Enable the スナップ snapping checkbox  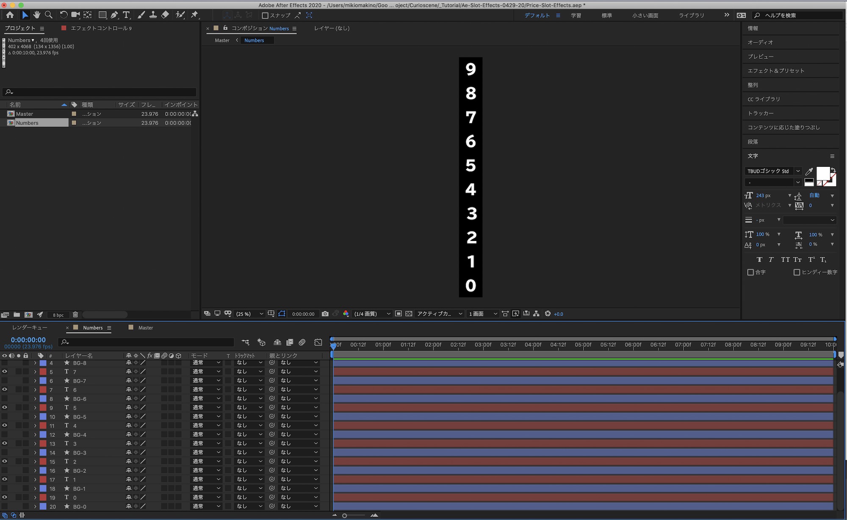[265, 15]
